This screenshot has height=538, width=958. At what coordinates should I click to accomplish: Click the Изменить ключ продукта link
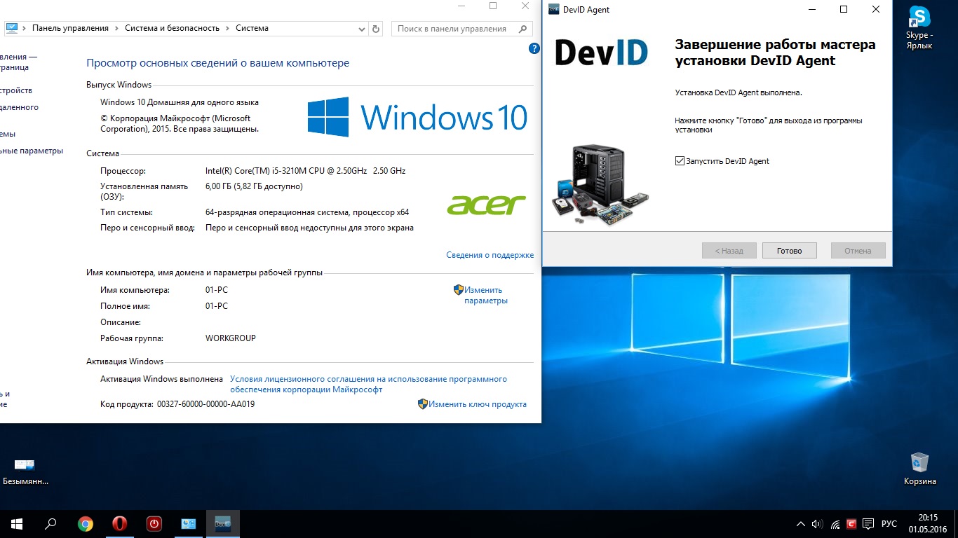477,404
